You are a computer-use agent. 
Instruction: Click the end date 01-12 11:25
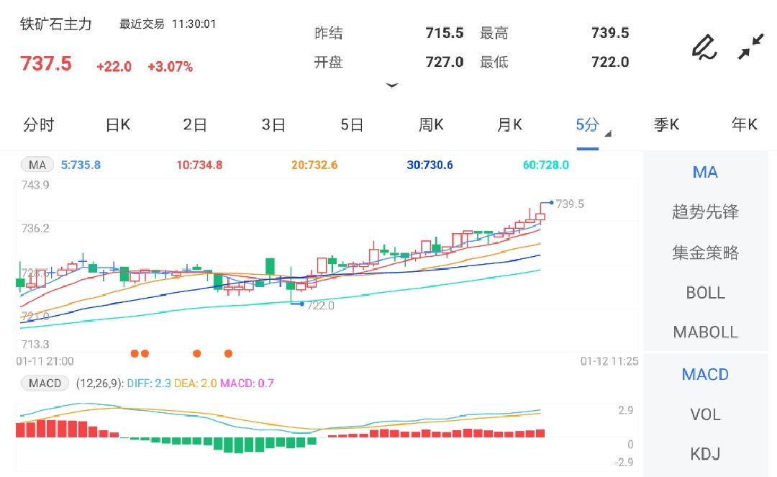coord(609,361)
